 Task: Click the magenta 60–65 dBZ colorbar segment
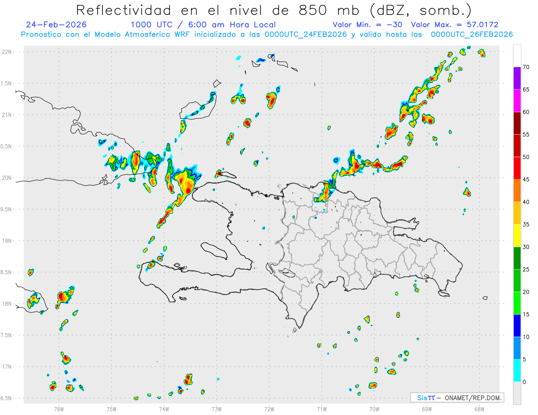[x=517, y=101]
